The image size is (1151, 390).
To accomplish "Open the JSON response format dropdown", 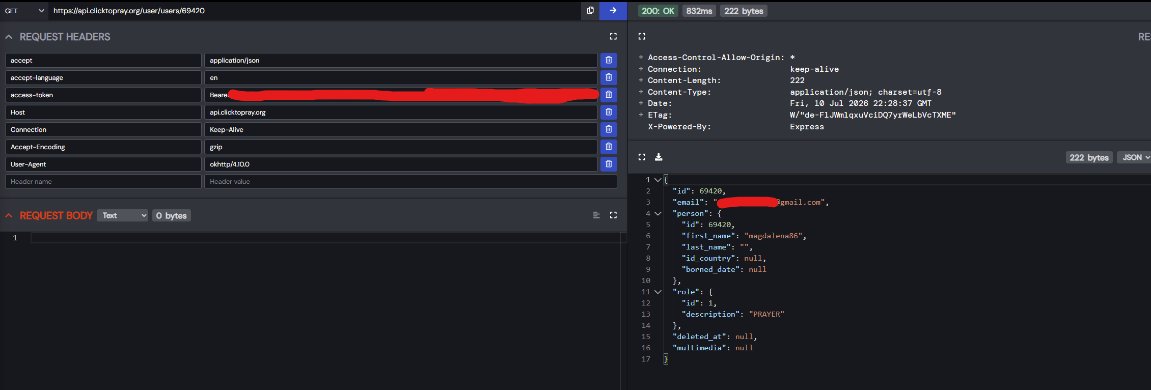I will click(1135, 157).
